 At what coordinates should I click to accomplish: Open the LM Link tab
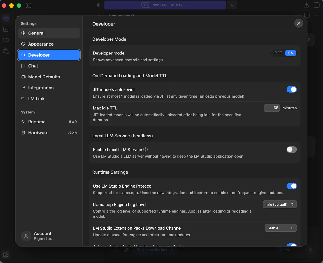(x=49, y=99)
